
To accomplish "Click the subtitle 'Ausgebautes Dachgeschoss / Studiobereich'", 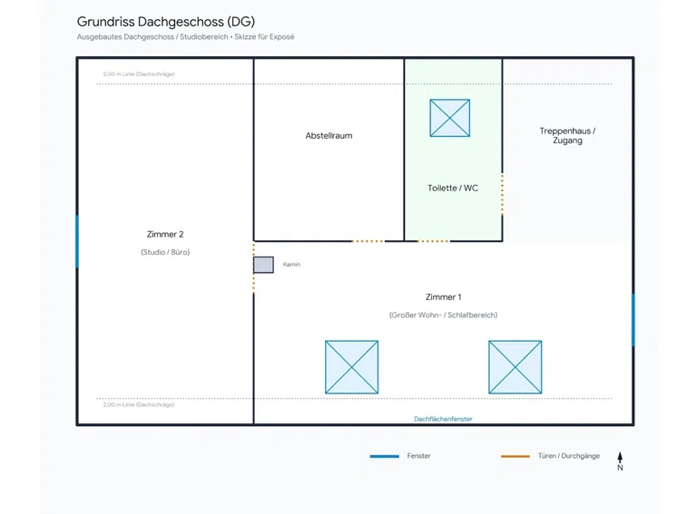I will pyautogui.click(x=152, y=37).
